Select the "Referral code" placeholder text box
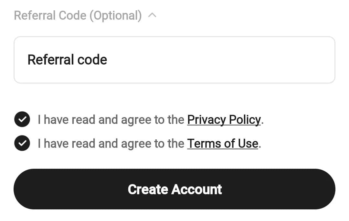Image resolution: width=349 pixels, height=221 pixels. click(174, 60)
